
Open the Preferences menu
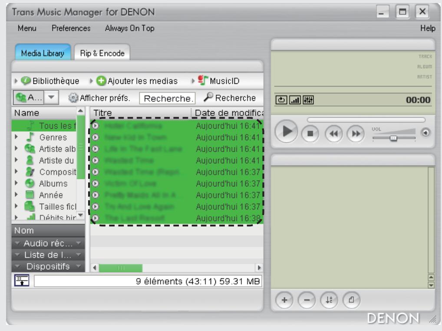71,28
